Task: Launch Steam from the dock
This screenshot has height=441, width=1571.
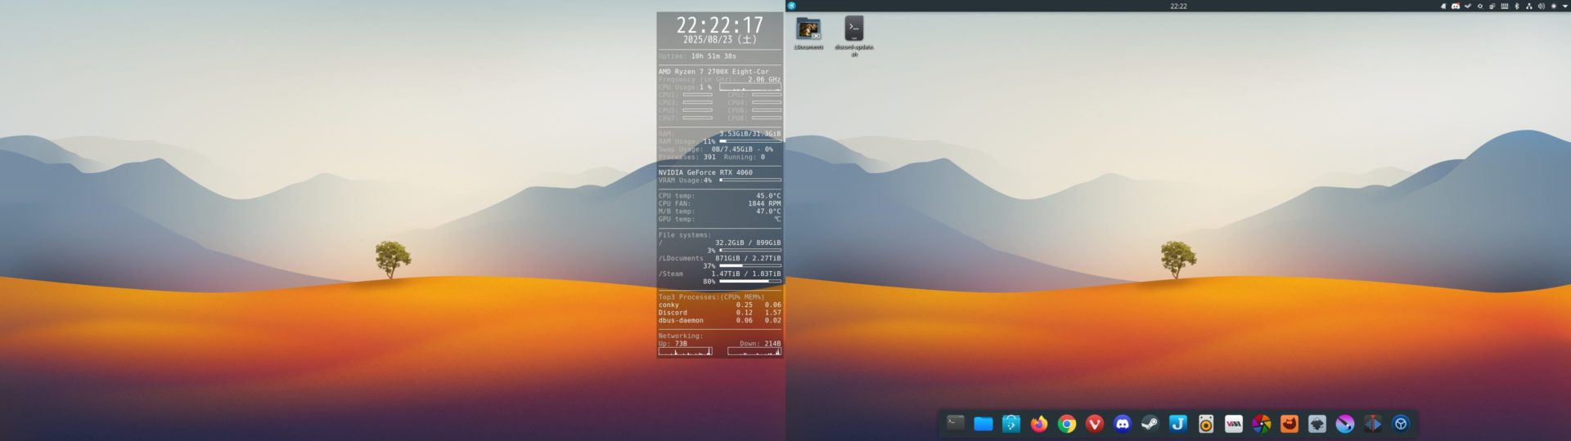Action: pyautogui.click(x=1150, y=424)
